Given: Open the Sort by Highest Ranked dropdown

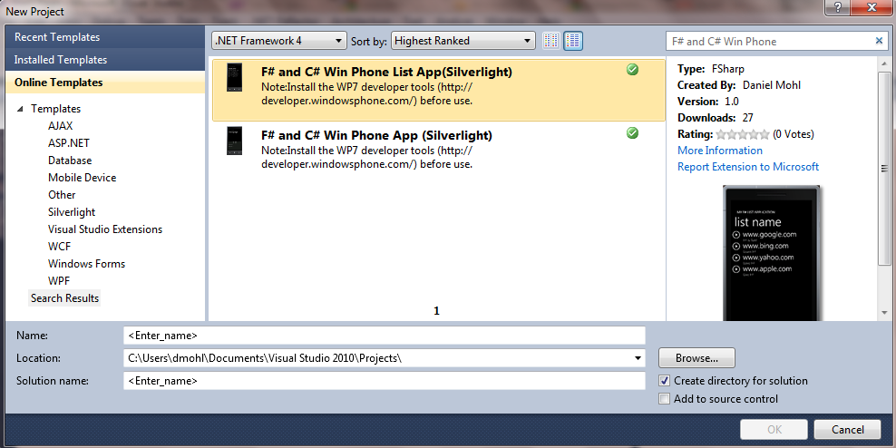Looking at the screenshot, I should point(463,41).
